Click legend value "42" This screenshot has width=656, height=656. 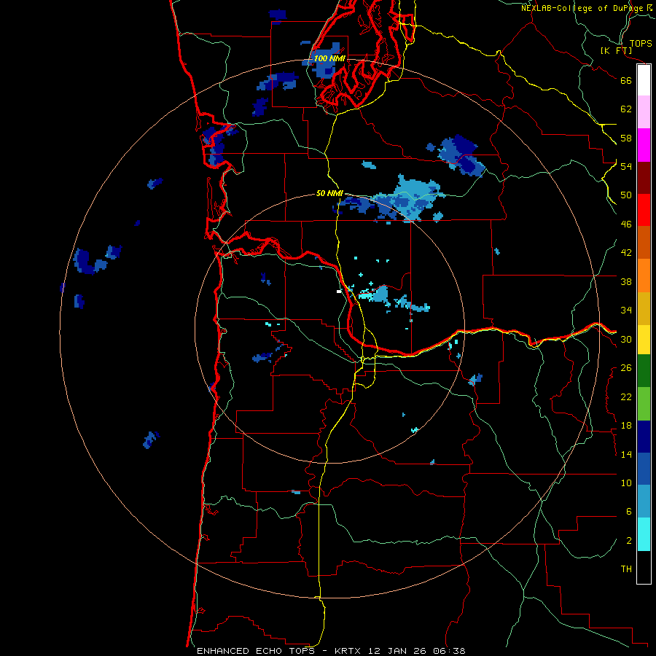[x=626, y=253]
